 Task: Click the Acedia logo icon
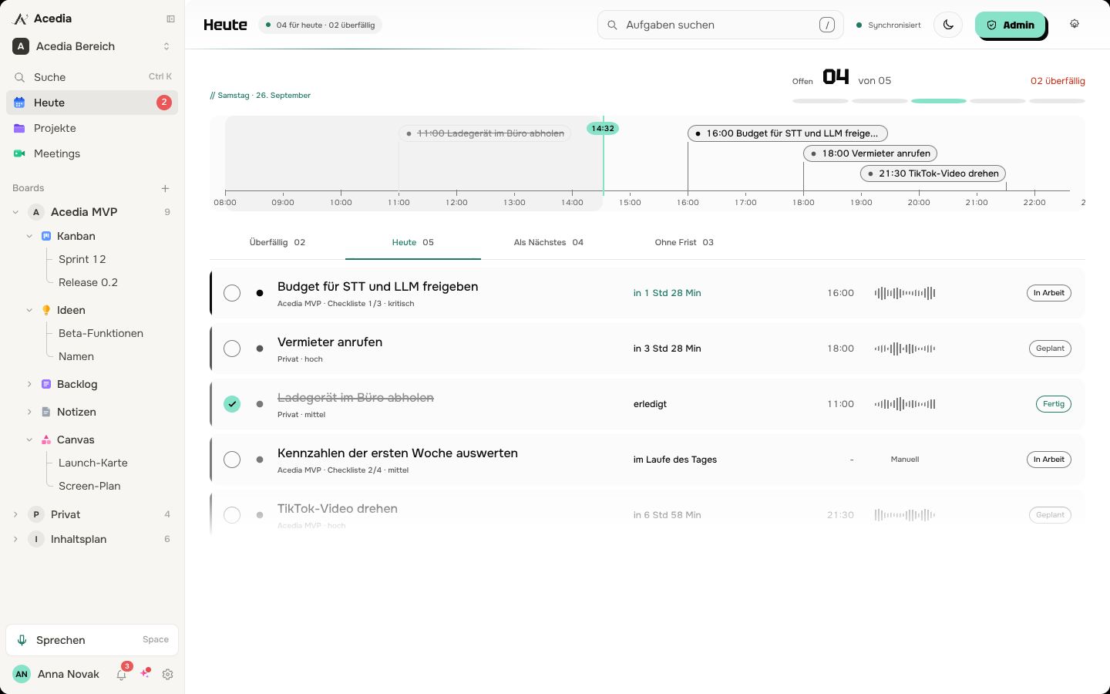point(21,19)
